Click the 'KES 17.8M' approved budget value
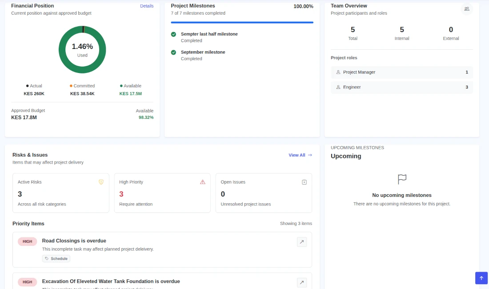The width and height of the screenshot is (489, 289). pos(24,117)
